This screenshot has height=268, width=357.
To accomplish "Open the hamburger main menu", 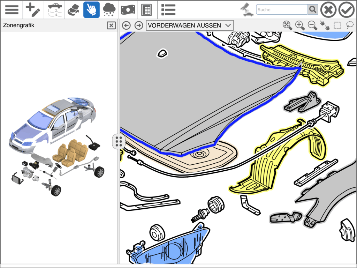I will [12, 10].
